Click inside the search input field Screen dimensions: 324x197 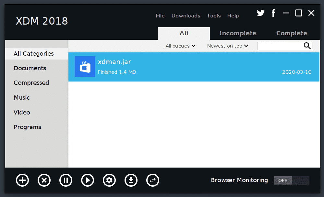(285, 46)
